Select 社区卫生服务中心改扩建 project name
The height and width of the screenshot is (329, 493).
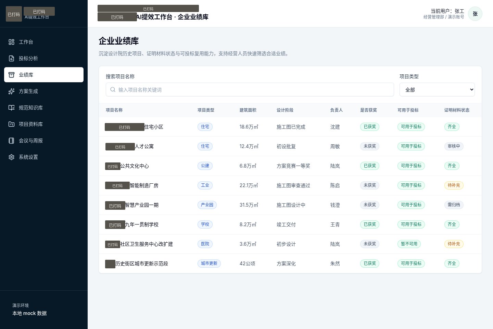point(147,244)
